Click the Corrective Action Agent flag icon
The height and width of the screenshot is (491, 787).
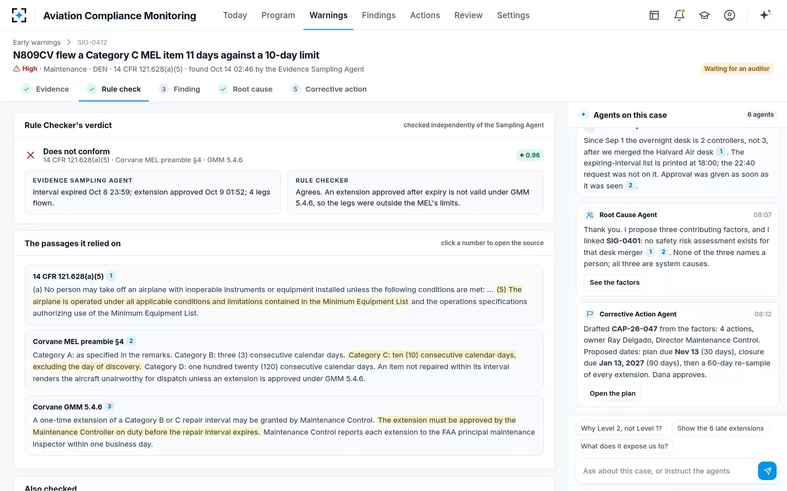point(590,314)
